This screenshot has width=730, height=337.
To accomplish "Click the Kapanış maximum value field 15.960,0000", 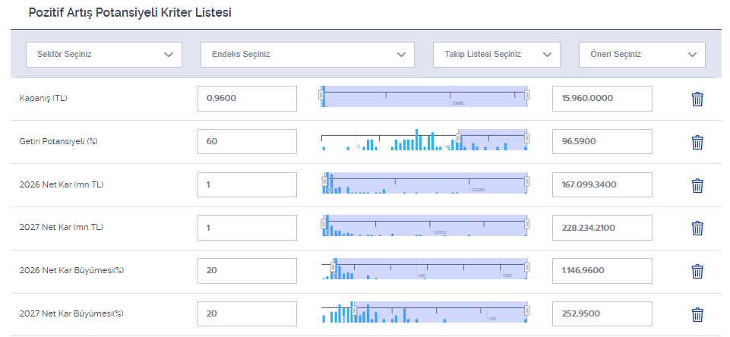I will pyautogui.click(x=602, y=99).
